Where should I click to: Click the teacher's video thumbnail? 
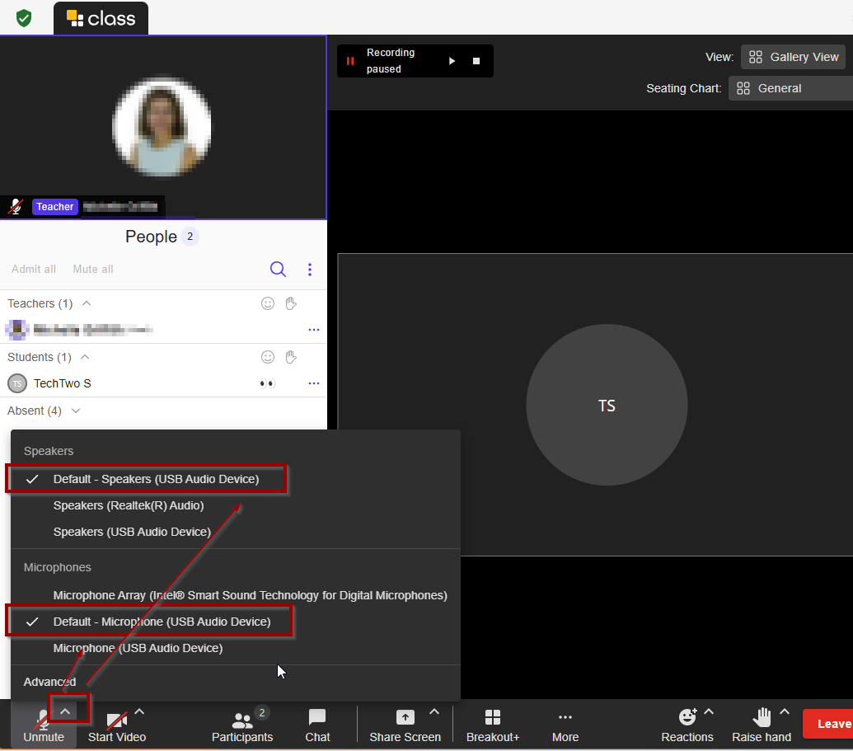point(163,127)
